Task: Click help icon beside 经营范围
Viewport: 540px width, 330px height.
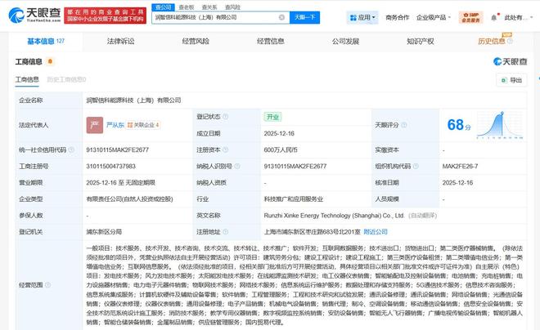Action: click(x=48, y=285)
